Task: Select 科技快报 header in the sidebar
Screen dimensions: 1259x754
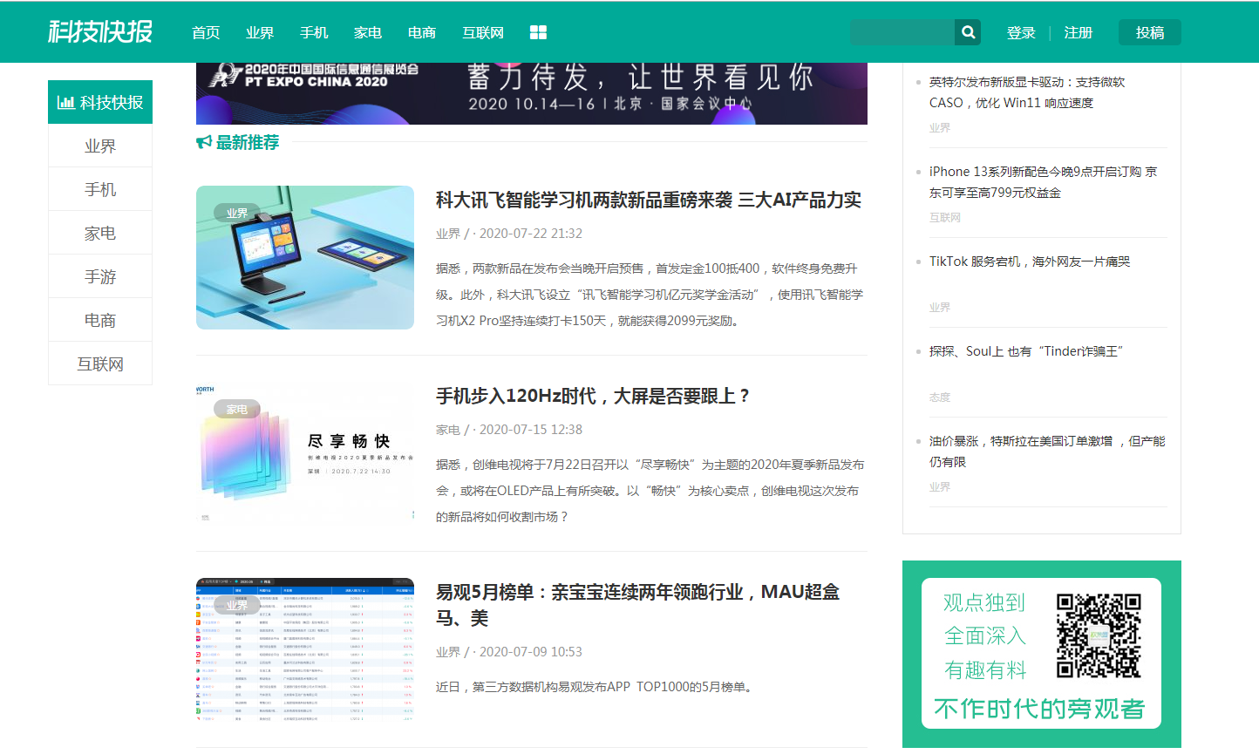Action: tap(100, 102)
